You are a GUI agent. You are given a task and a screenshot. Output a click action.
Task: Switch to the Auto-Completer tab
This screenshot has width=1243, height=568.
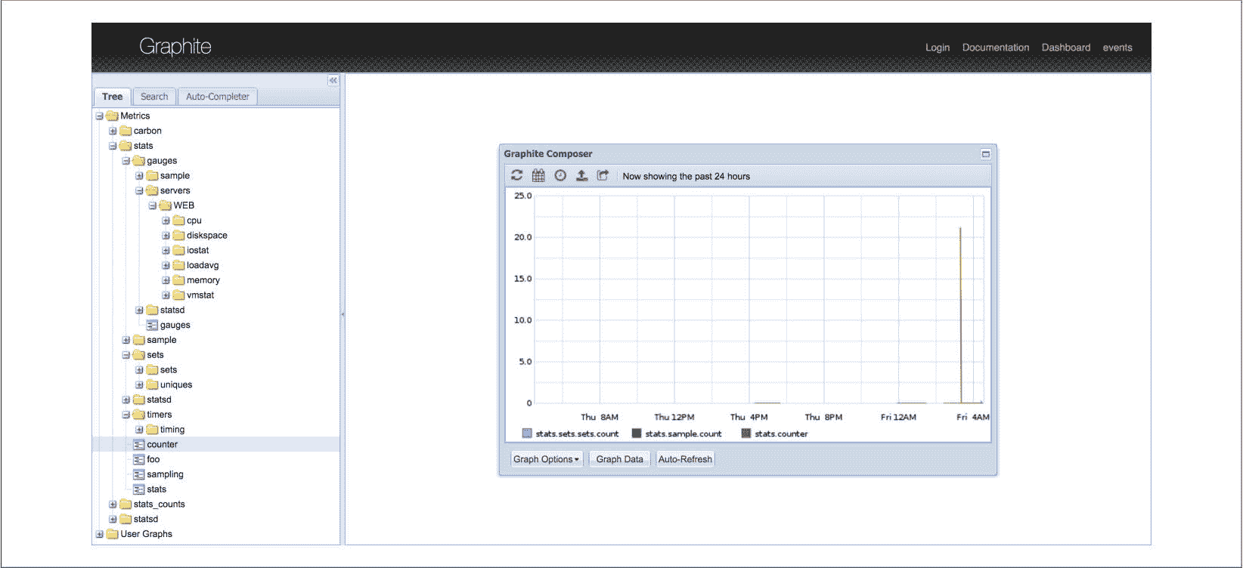point(217,97)
